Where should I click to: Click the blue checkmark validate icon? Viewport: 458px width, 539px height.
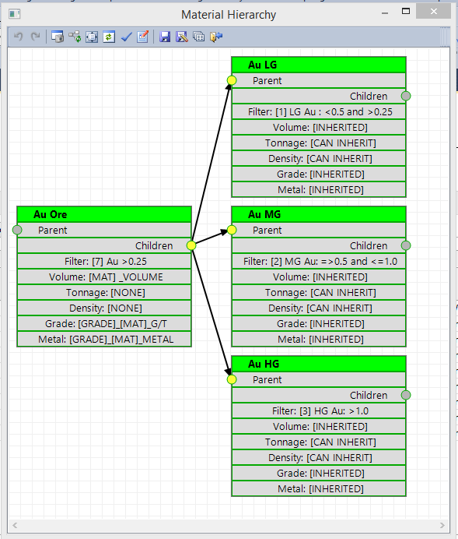(126, 37)
